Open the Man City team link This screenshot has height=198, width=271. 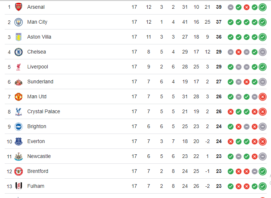pyautogui.click(x=37, y=22)
